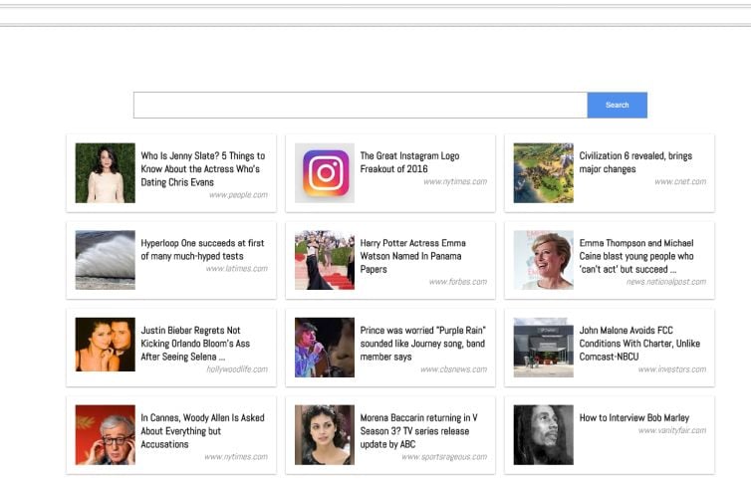The width and height of the screenshot is (751, 490).
Task: Open the Prince Purple Rain article image
Action: 325,348
